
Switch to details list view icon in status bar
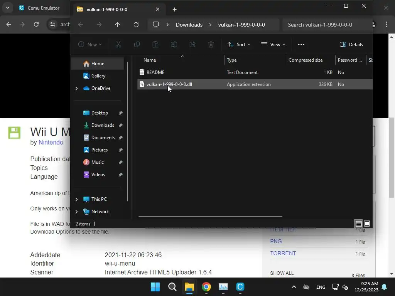pyautogui.click(x=358, y=224)
